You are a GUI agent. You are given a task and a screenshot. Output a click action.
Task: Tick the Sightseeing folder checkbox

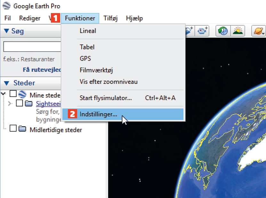[19, 103]
